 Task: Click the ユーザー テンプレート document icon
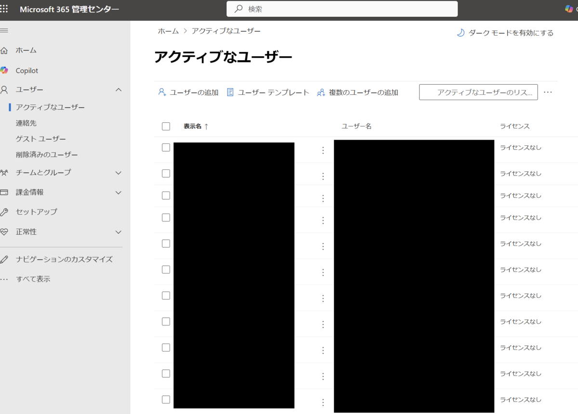pyautogui.click(x=230, y=92)
